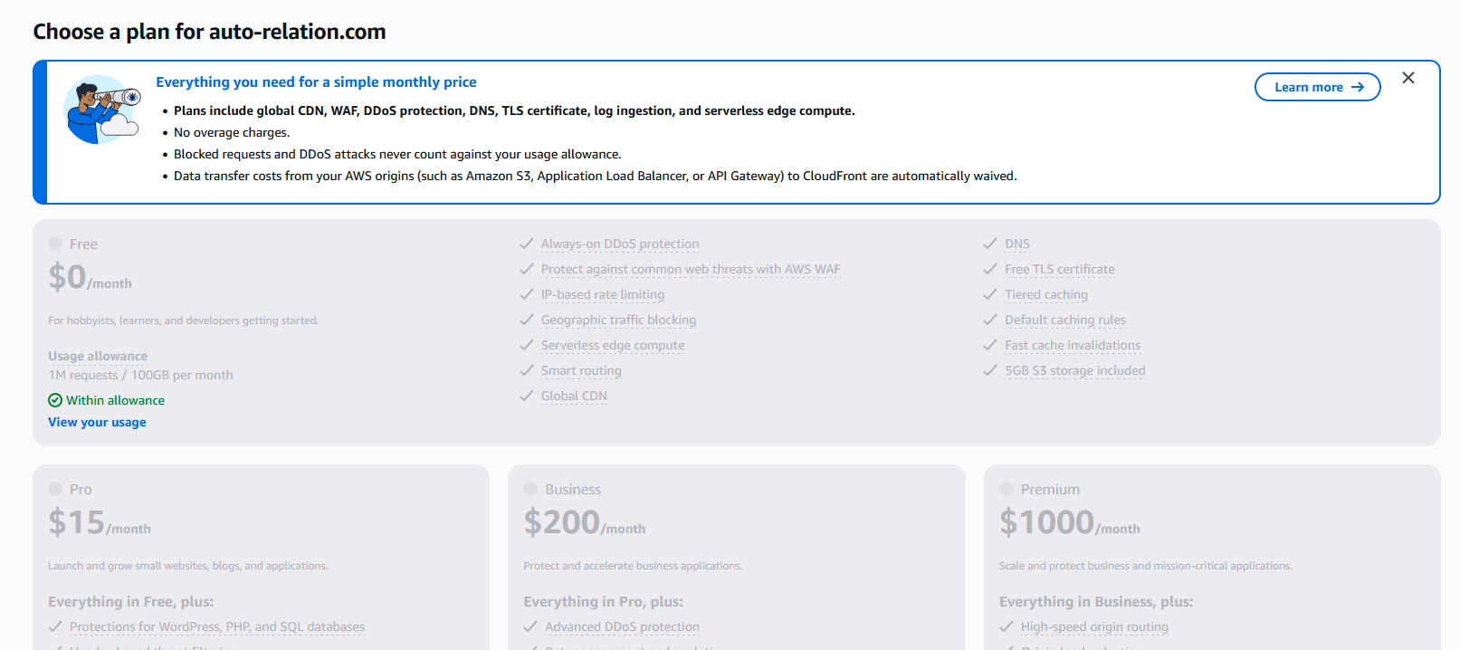
Task: Click 5GB S3 storage included feature
Action: 1074,370
